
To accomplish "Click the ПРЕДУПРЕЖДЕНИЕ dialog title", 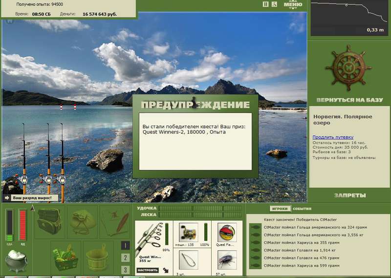I will point(195,105).
